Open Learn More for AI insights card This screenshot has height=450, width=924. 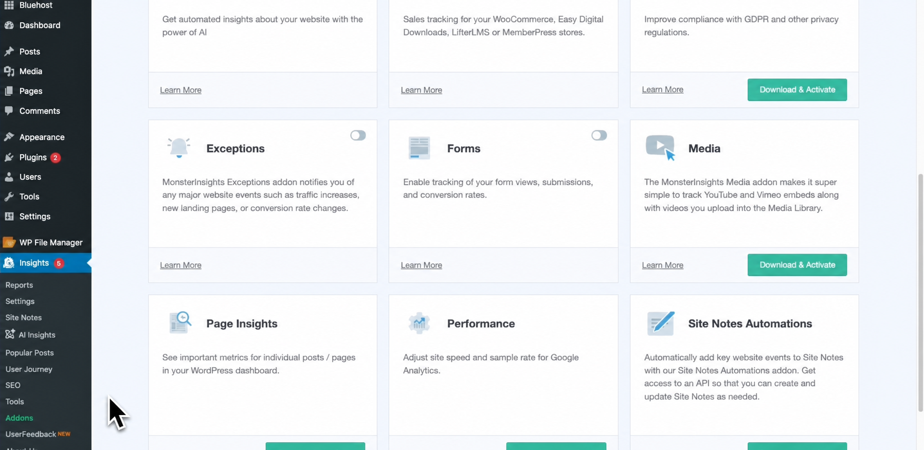point(180,90)
